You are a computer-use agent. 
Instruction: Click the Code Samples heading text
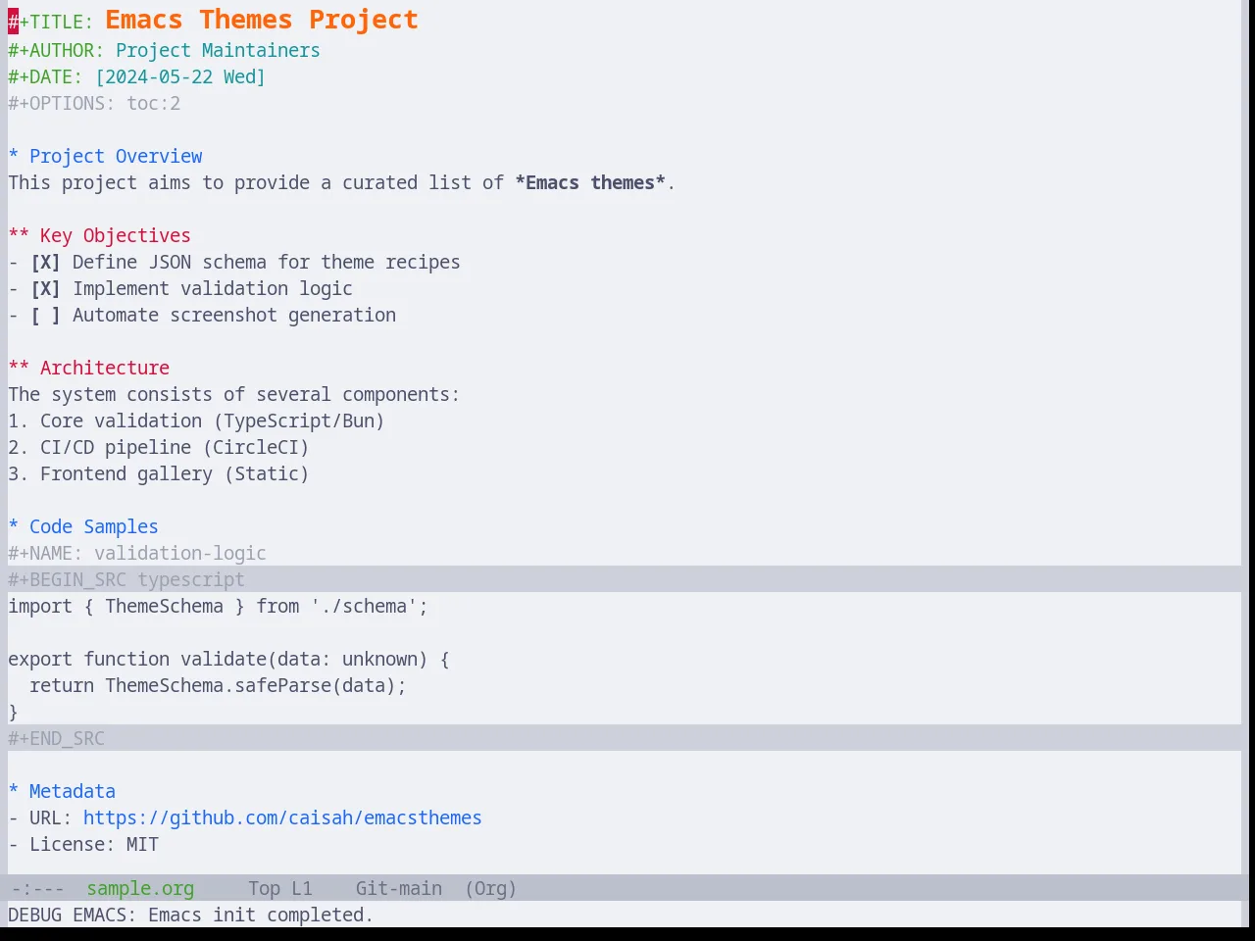pos(94,527)
